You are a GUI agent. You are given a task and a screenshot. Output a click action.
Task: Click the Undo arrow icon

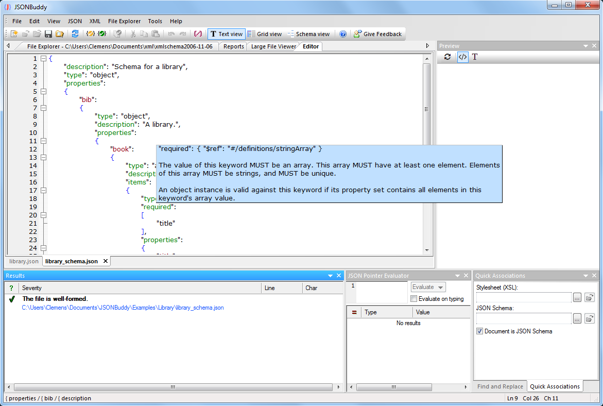click(171, 34)
